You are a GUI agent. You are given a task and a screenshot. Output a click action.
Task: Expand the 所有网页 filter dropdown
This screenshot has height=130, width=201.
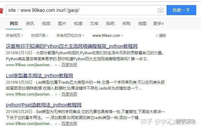(15, 36)
